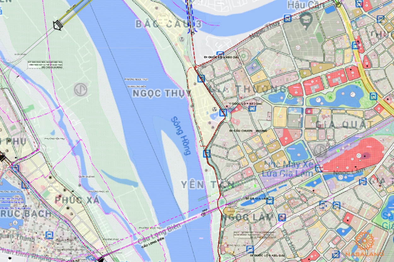Screen dimensions: 394x262
Task: Select the bus stop icon on the NGỌC LÂM label
Action: [282, 217]
